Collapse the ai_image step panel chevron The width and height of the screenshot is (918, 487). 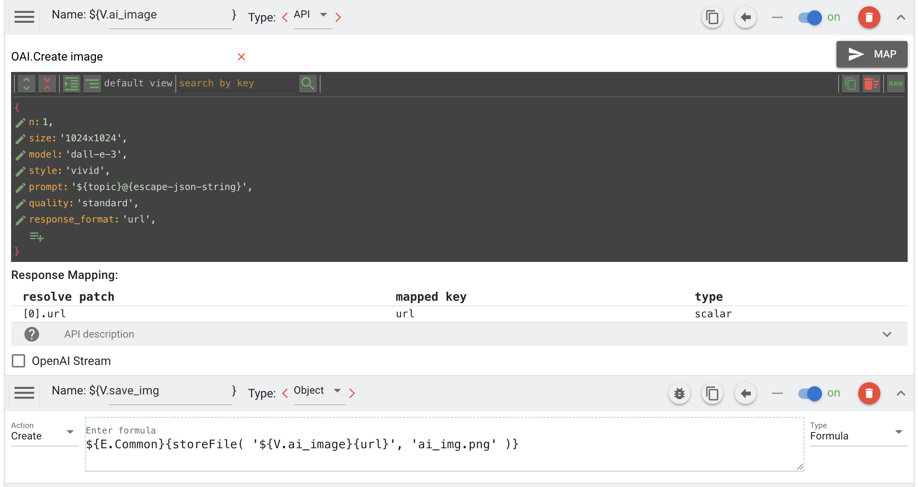point(901,17)
